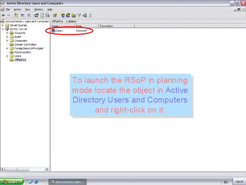Expand the Accounts node
The image size is (246, 185).
tap(7, 33)
